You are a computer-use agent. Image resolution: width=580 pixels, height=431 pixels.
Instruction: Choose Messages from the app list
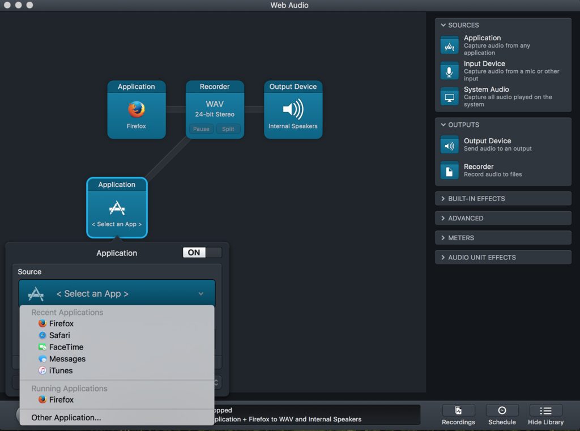coord(117,359)
